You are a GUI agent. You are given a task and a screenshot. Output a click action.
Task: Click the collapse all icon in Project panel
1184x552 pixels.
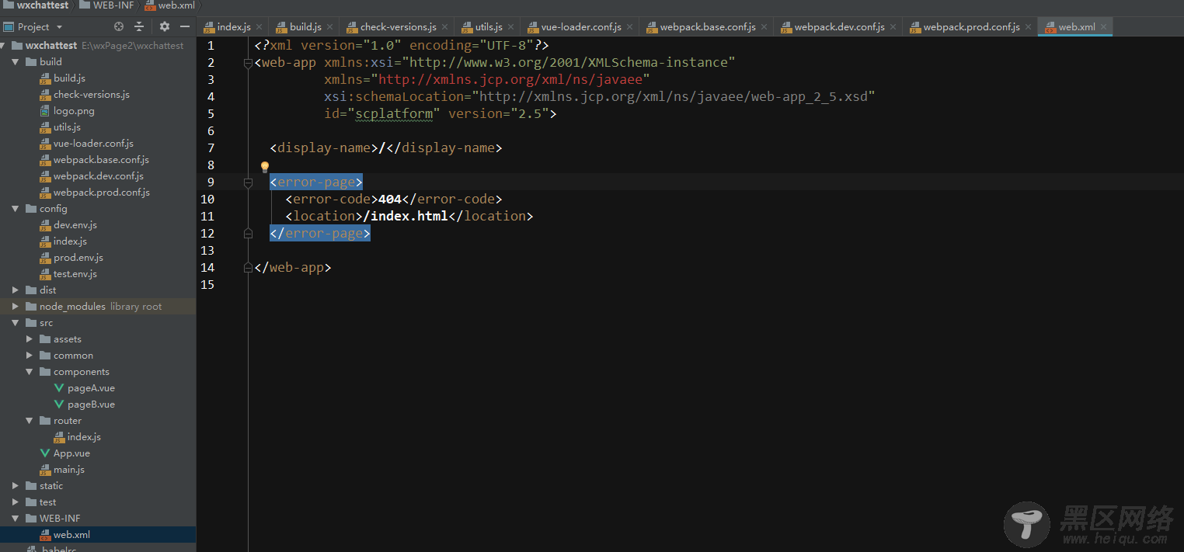(139, 26)
